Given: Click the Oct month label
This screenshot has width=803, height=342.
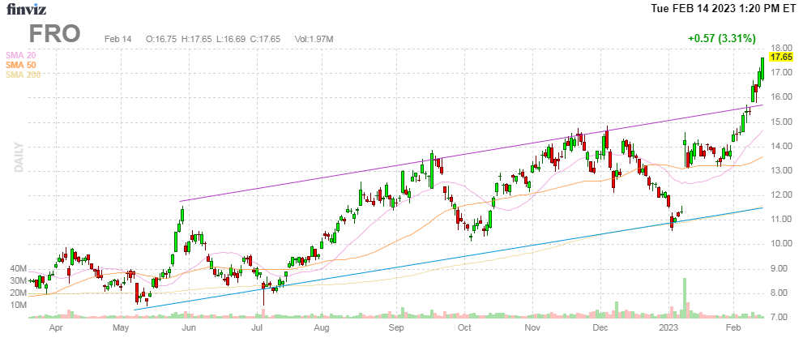Looking at the screenshot, I should point(464,327).
